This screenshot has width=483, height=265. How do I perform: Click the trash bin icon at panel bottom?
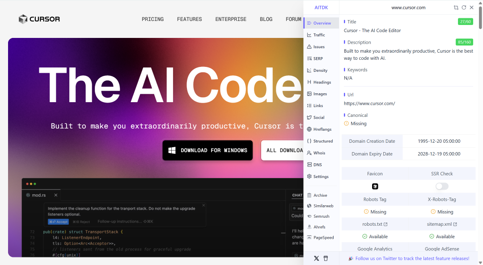pyautogui.click(x=326, y=258)
